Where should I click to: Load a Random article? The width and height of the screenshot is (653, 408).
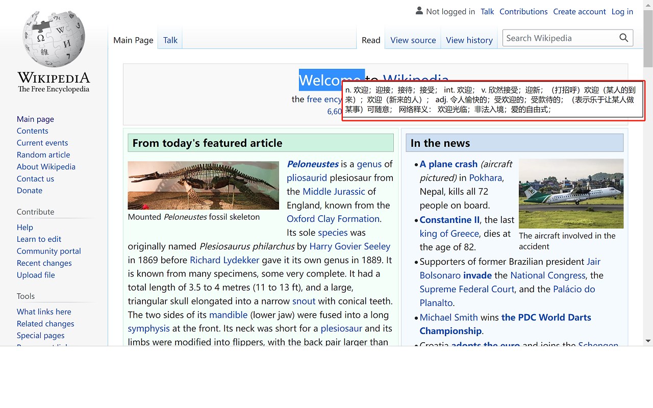pos(43,155)
